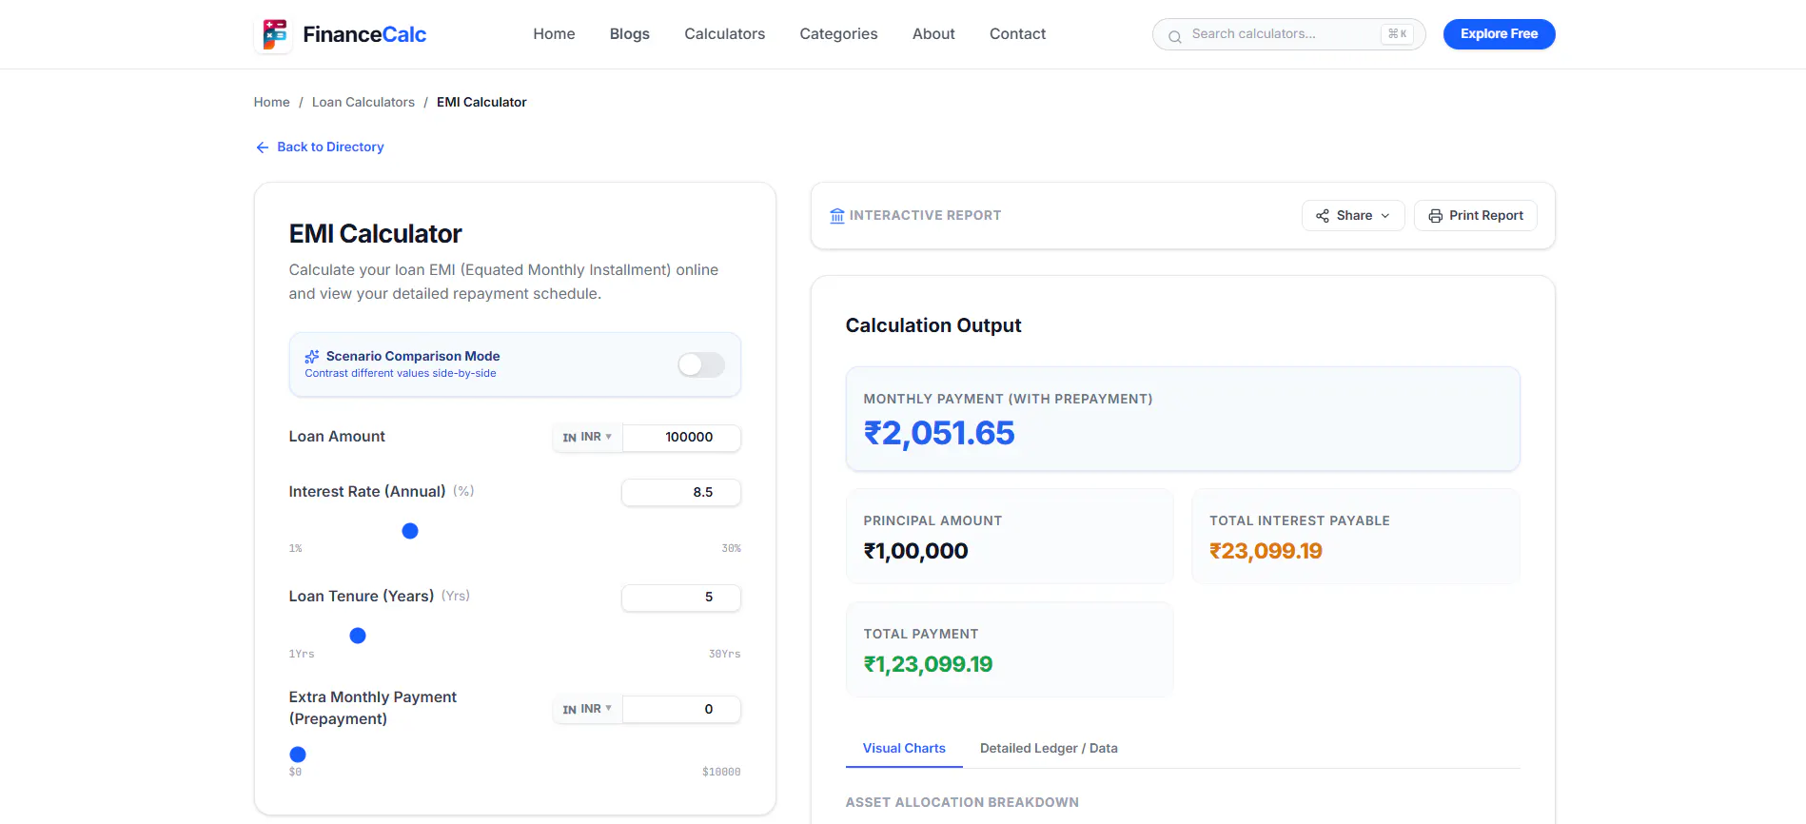1806x824 pixels.
Task: Click the Print Report button
Action: [x=1475, y=216]
